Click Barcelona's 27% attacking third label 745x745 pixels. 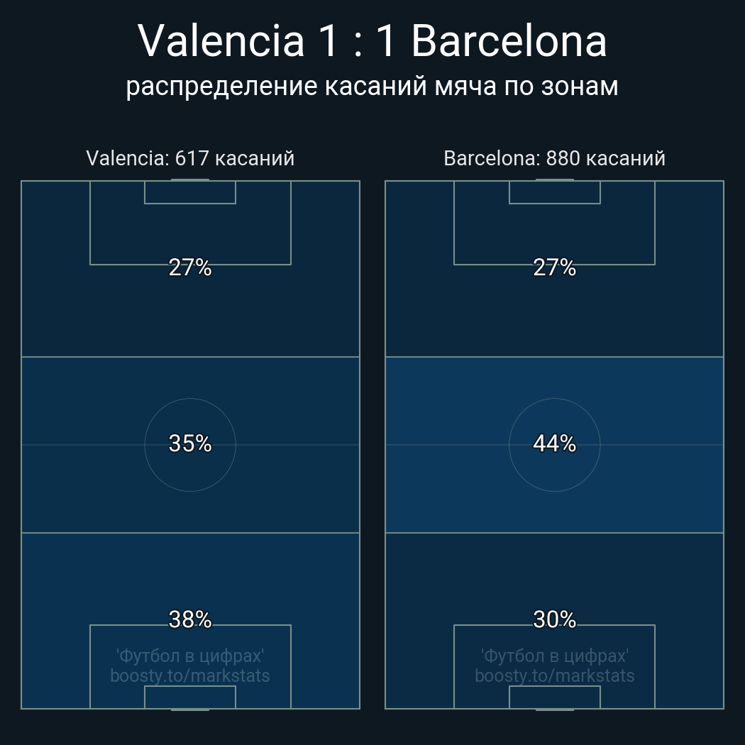pos(554,267)
